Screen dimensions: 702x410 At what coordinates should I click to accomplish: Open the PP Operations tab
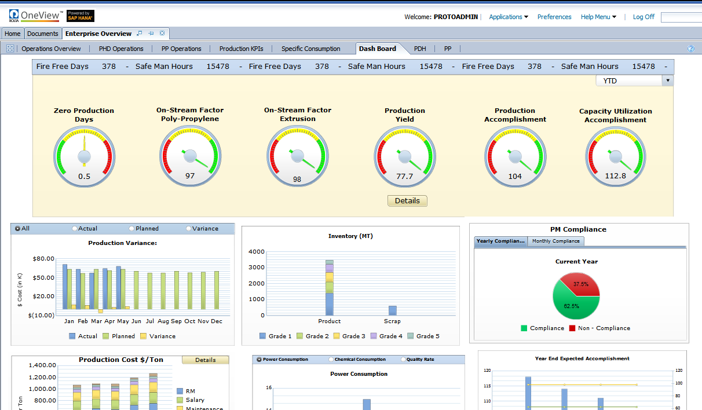tap(181, 49)
